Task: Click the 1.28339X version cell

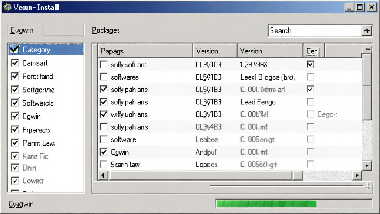Action: 254,65
